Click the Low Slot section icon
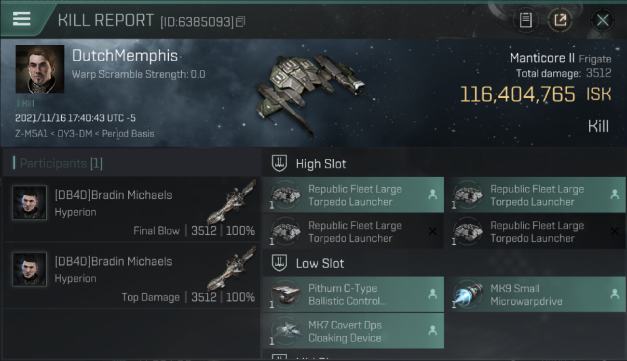Image resolution: width=627 pixels, height=361 pixels. pos(280,263)
